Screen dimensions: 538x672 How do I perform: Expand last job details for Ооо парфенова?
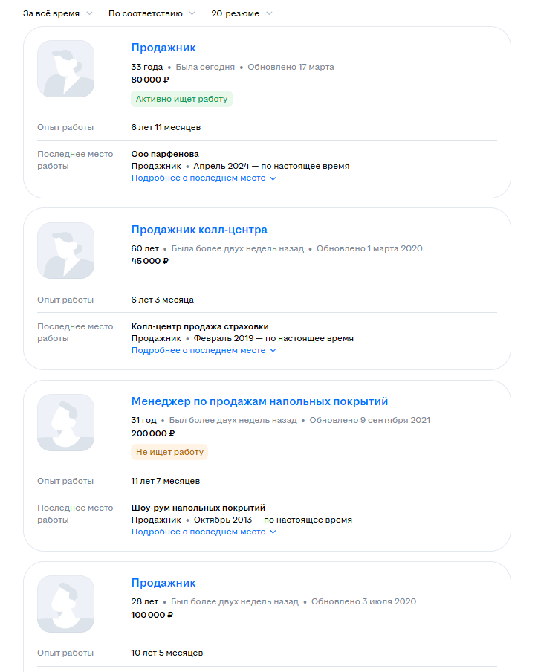point(198,178)
